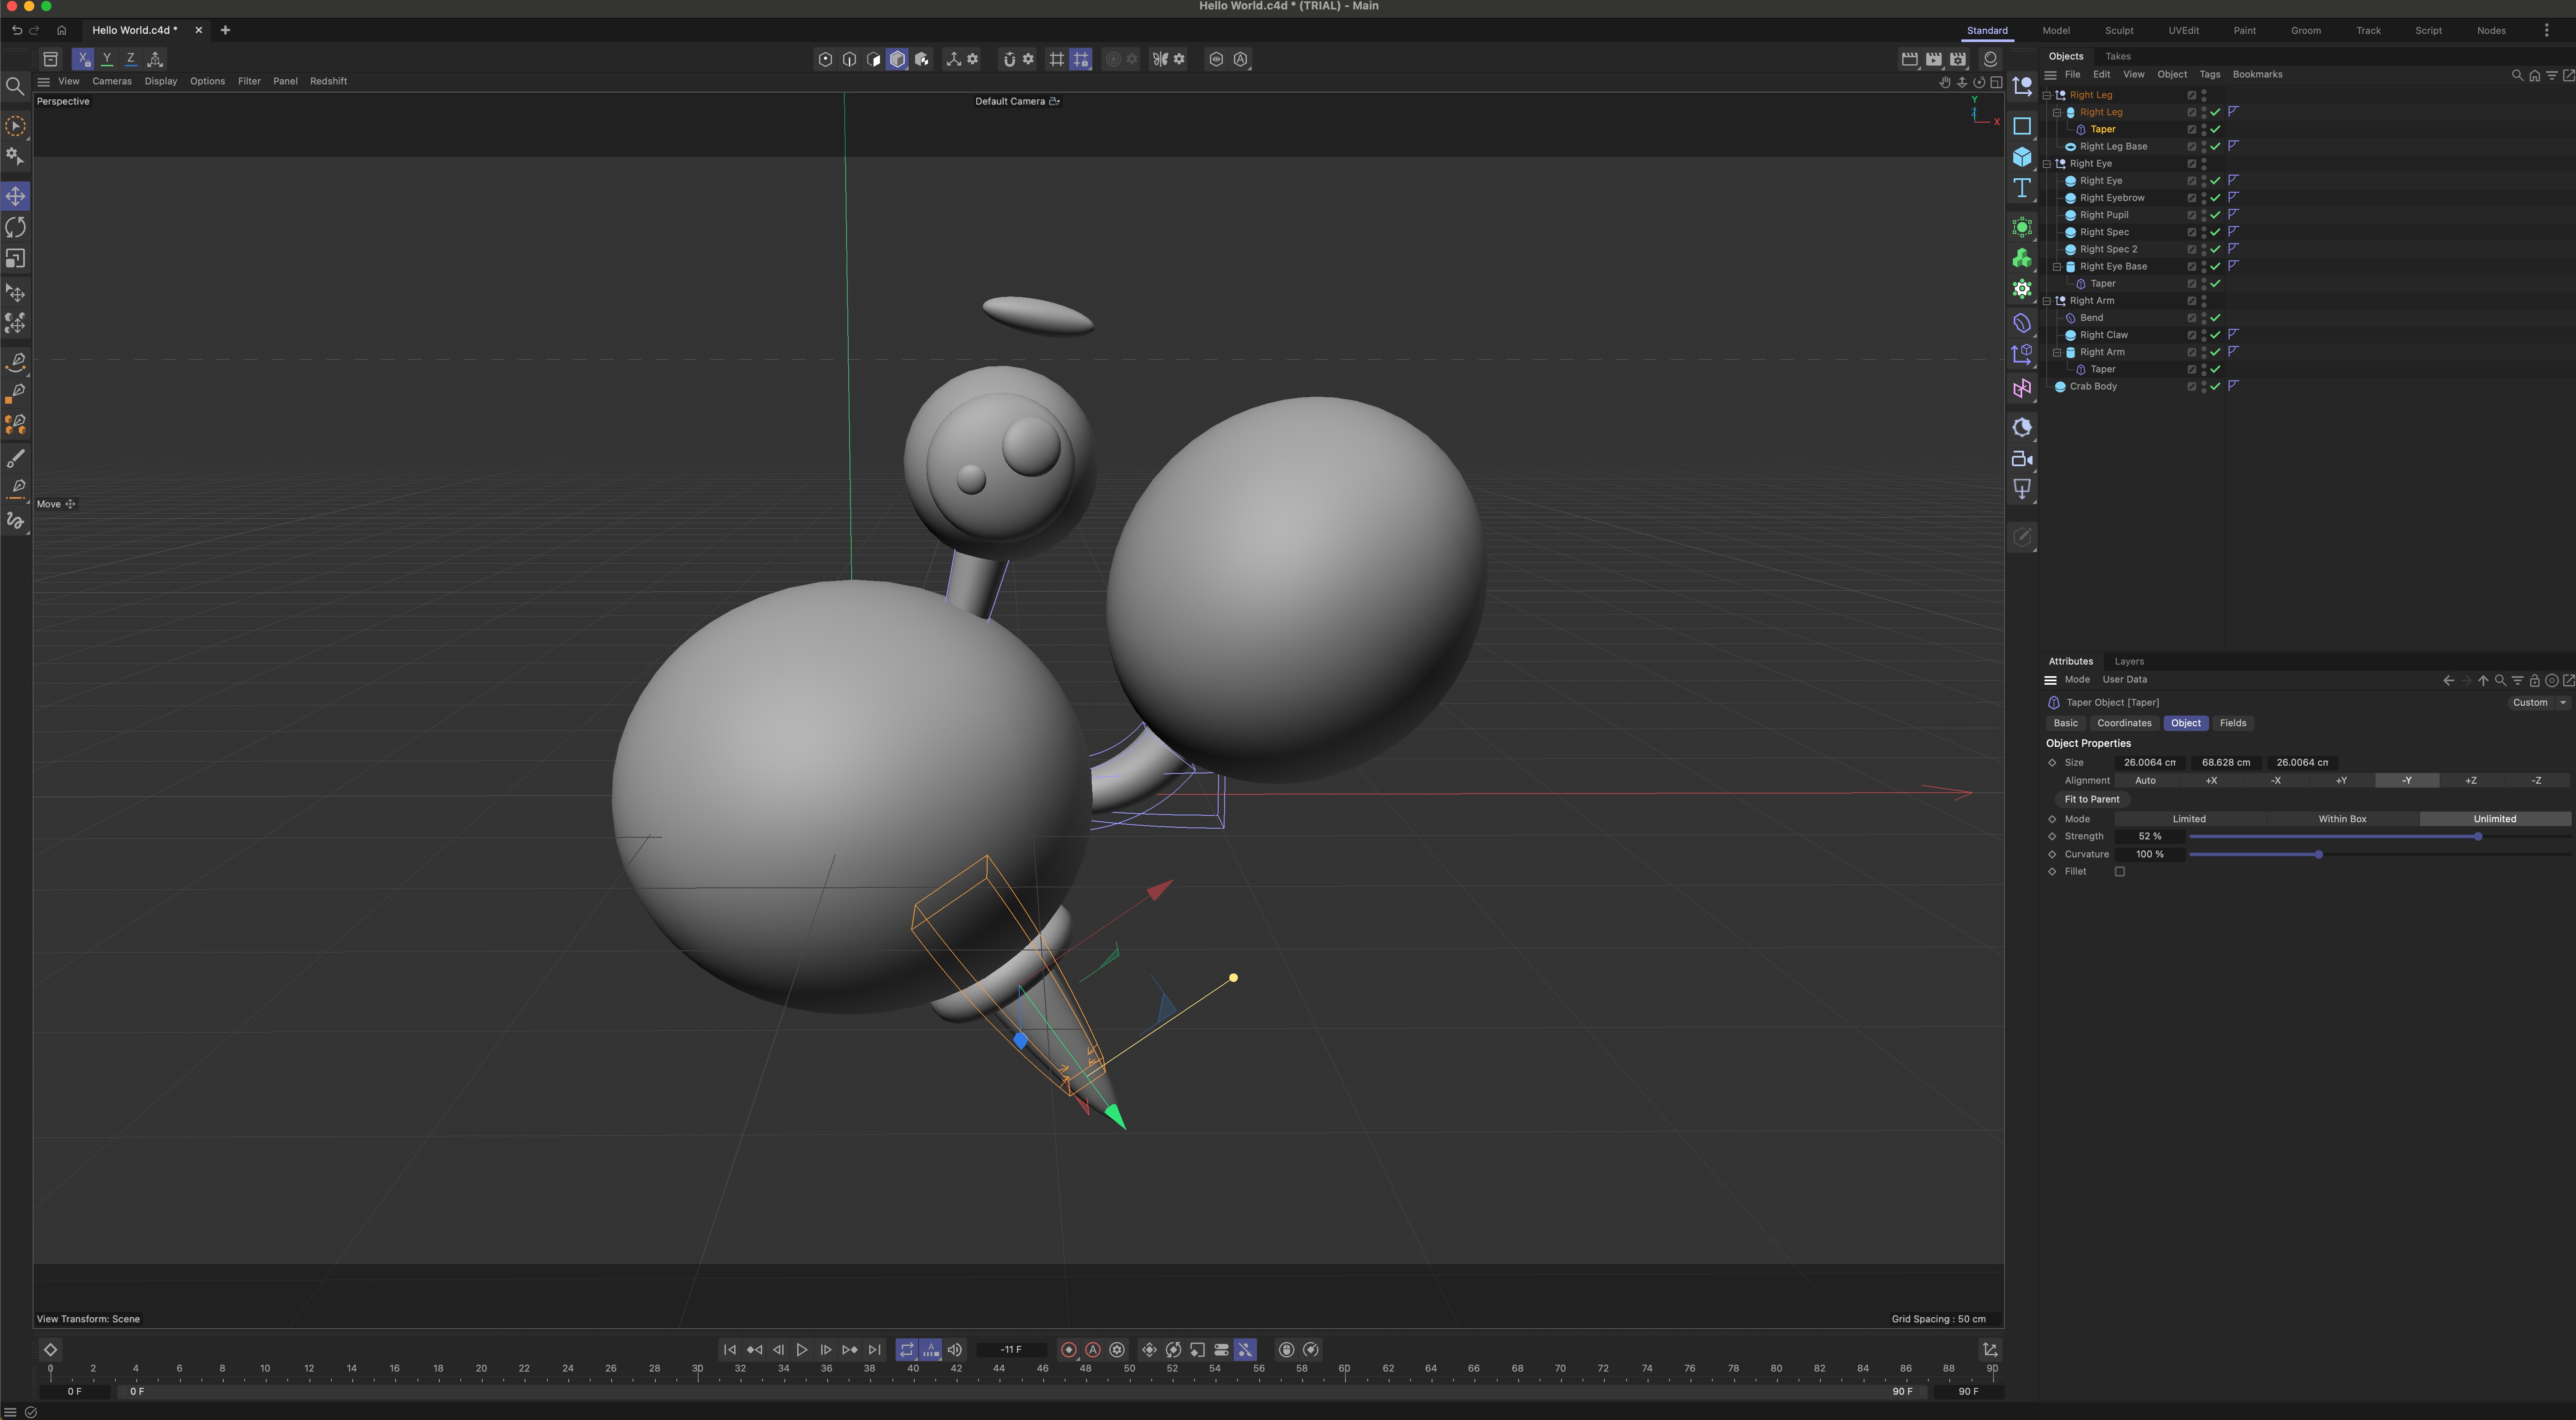Toggle Bend deformer enable checkmark
The width and height of the screenshot is (2576, 1420).
[2216, 318]
